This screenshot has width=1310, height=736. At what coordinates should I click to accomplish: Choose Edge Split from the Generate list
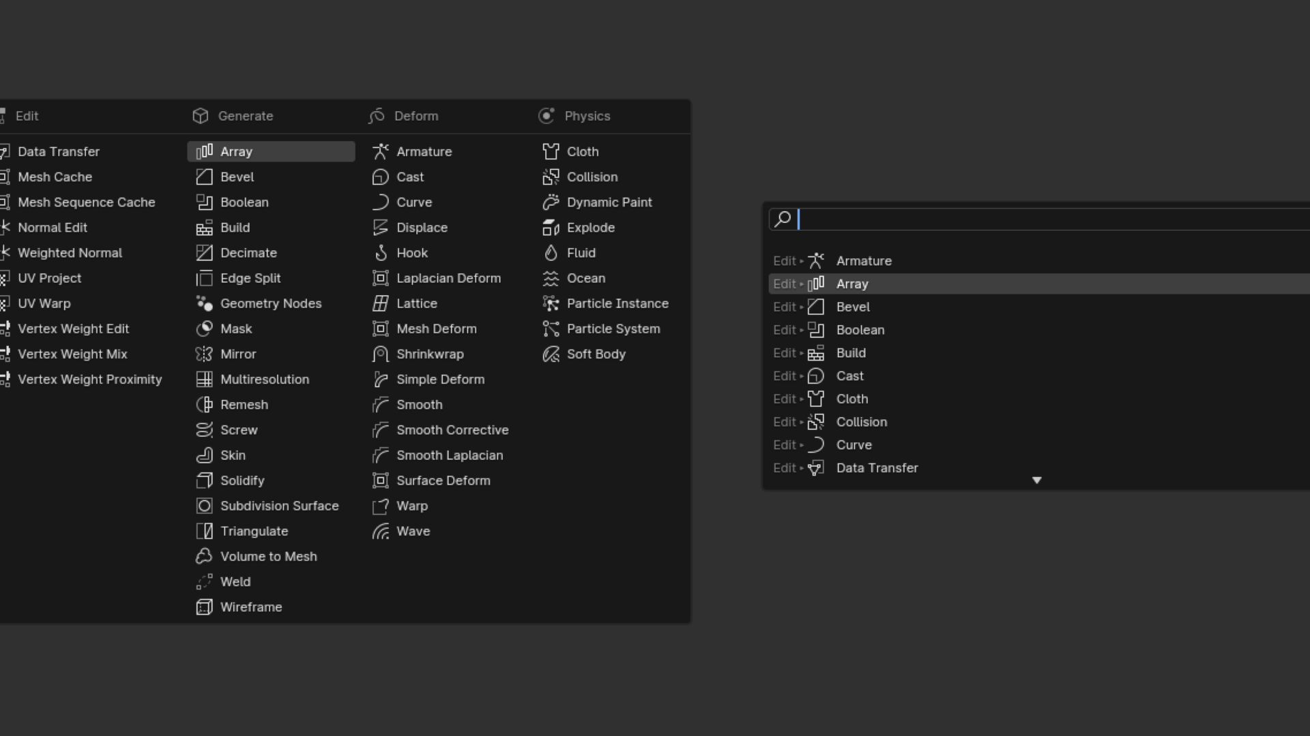click(x=271, y=278)
